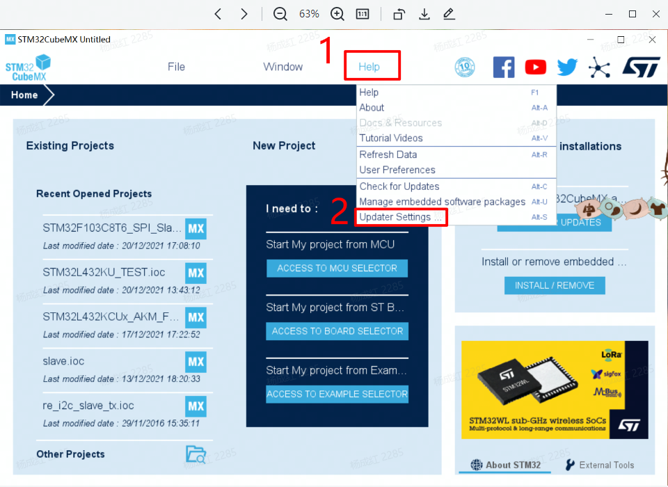Select Refresh Data menu entry
668x487 pixels.
[x=456, y=154]
